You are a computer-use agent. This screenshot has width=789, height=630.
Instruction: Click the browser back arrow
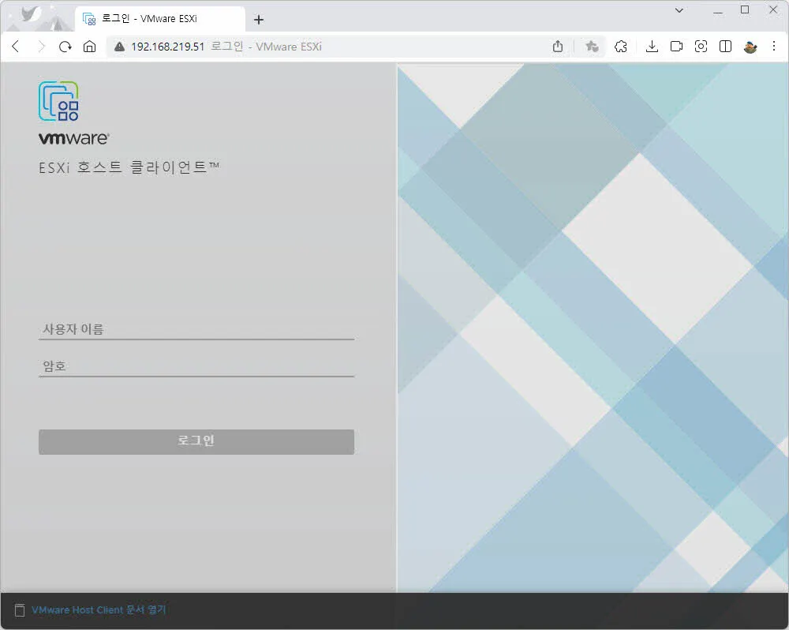tap(15, 47)
